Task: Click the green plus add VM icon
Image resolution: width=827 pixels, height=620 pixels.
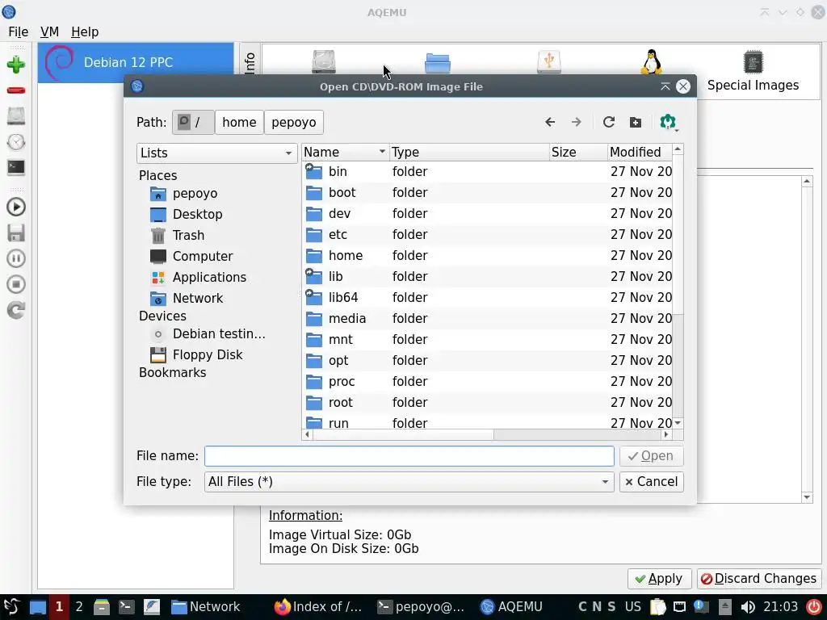Action: (x=16, y=65)
